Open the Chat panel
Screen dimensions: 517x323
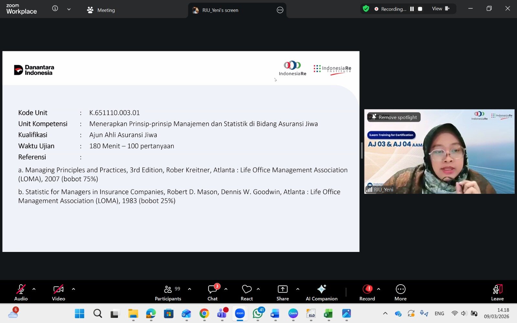tap(213, 292)
